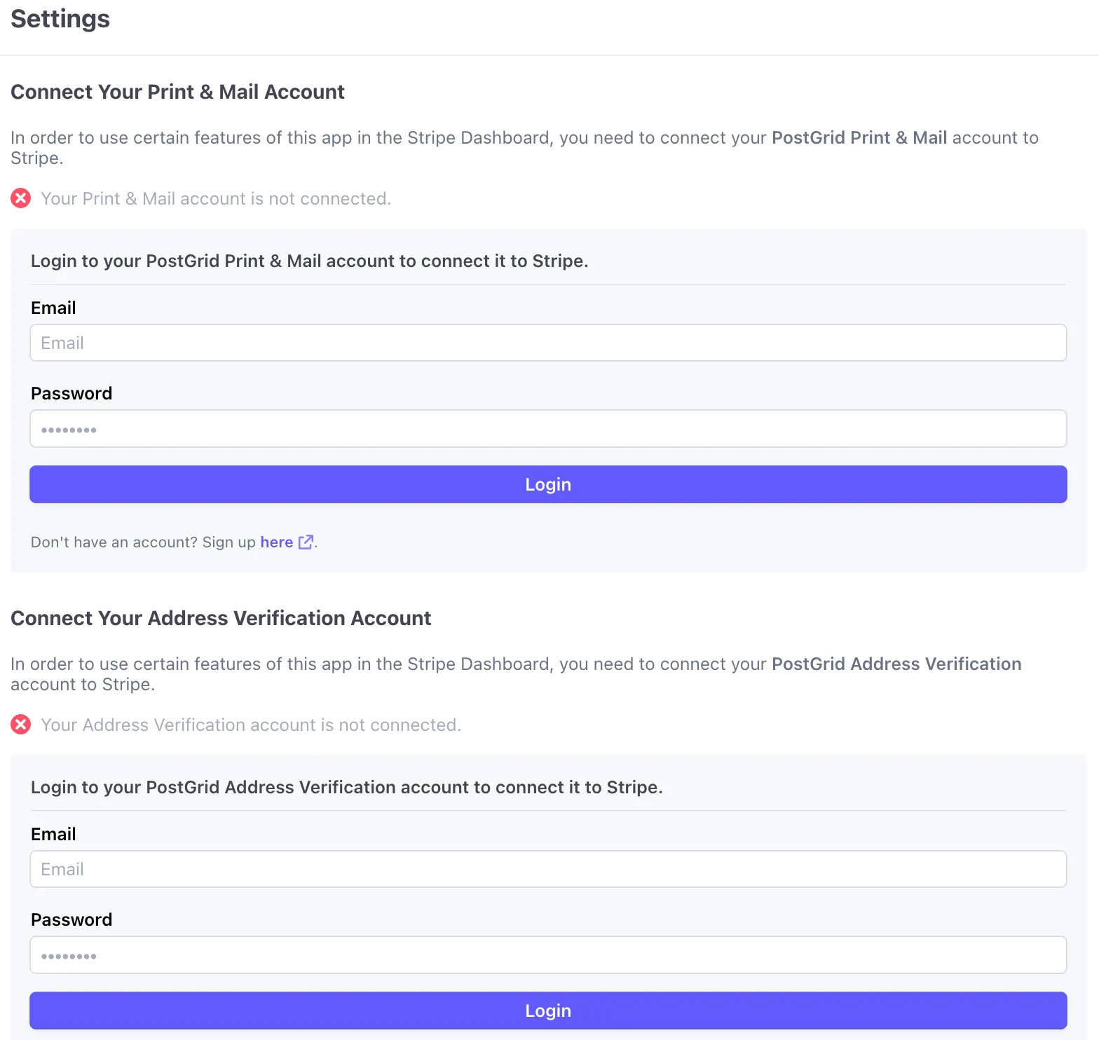
Task: Click the 'Settings' page heading
Action: point(60,19)
